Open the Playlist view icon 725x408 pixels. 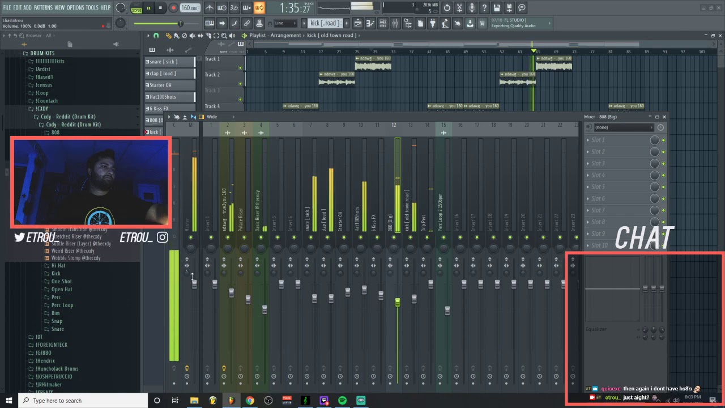(x=358, y=23)
